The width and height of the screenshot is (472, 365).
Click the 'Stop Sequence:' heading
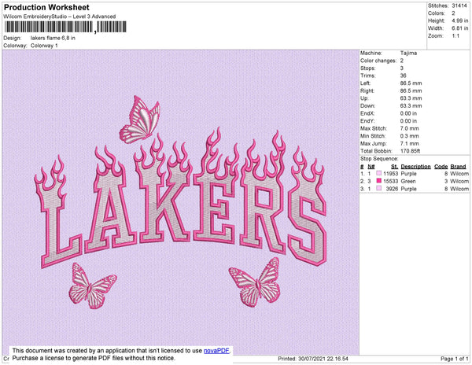coord(379,159)
